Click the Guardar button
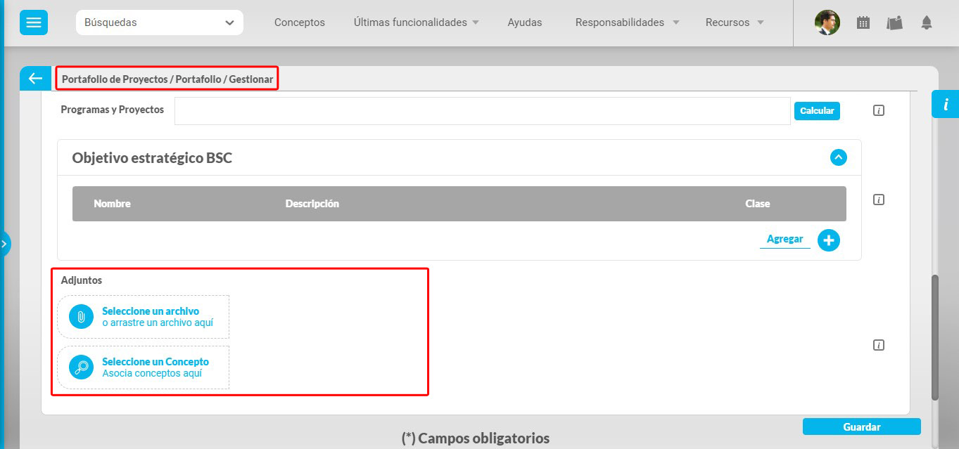959x449 pixels. [861, 427]
